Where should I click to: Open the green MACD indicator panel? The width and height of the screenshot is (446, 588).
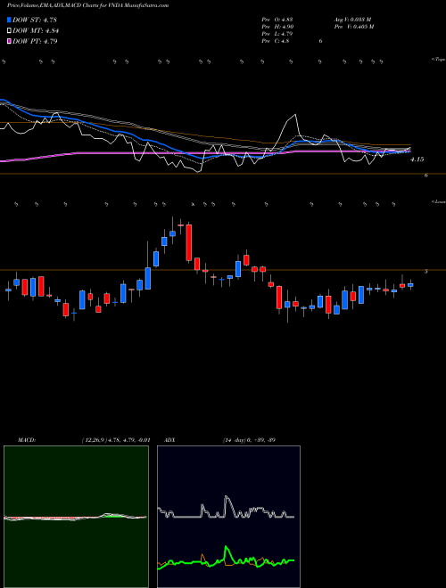pos(76,517)
